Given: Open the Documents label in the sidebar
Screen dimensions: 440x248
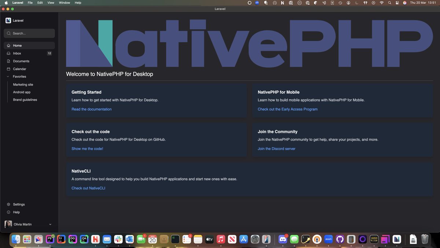Looking at the screenshot, I should (21, 61).
